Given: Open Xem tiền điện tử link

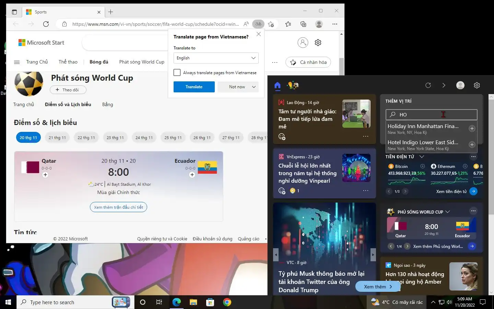Looking at the screenshot, I should (451, 192).
